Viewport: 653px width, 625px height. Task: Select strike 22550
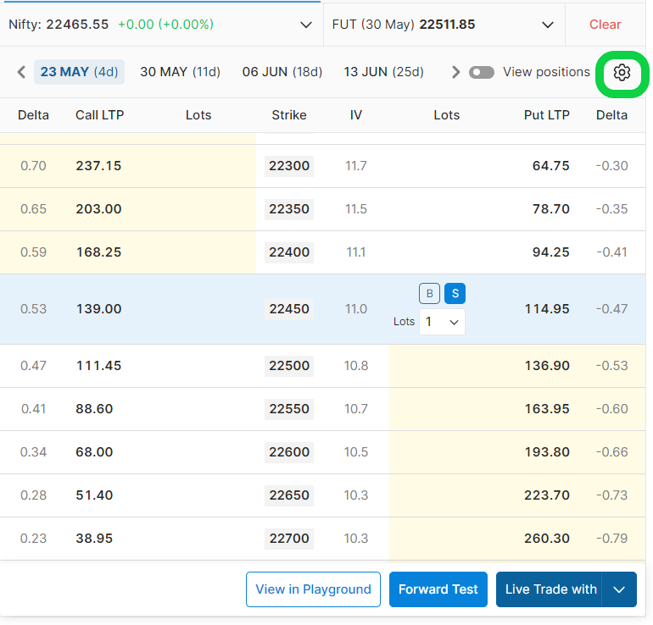pyautogui.click(x=289, y=409)
